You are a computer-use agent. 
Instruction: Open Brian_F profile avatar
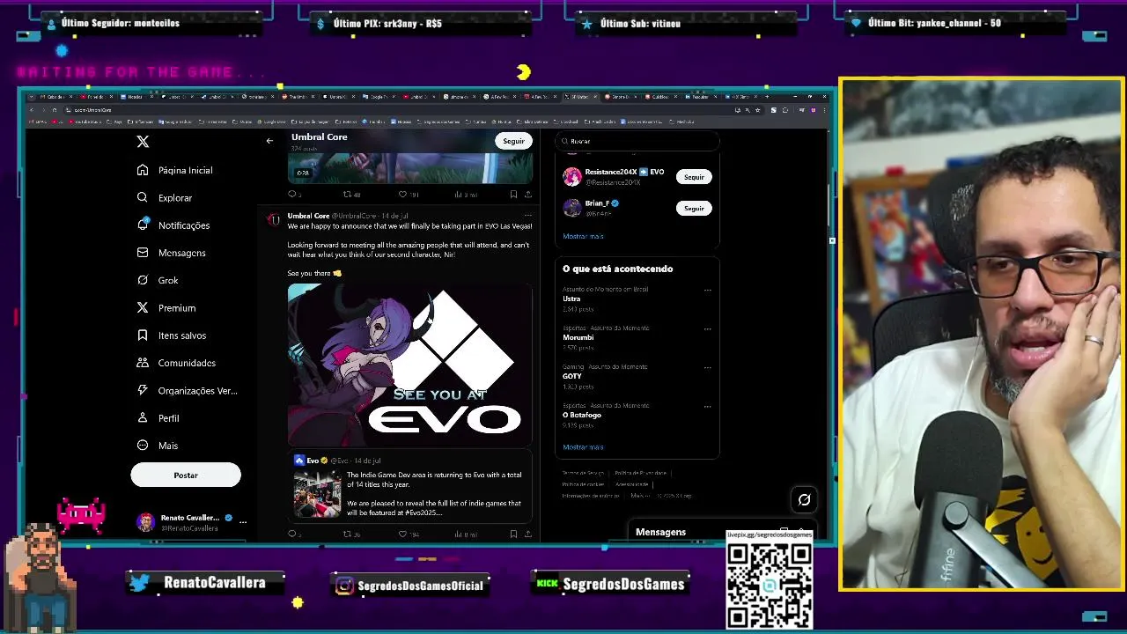tap(572, 208)
